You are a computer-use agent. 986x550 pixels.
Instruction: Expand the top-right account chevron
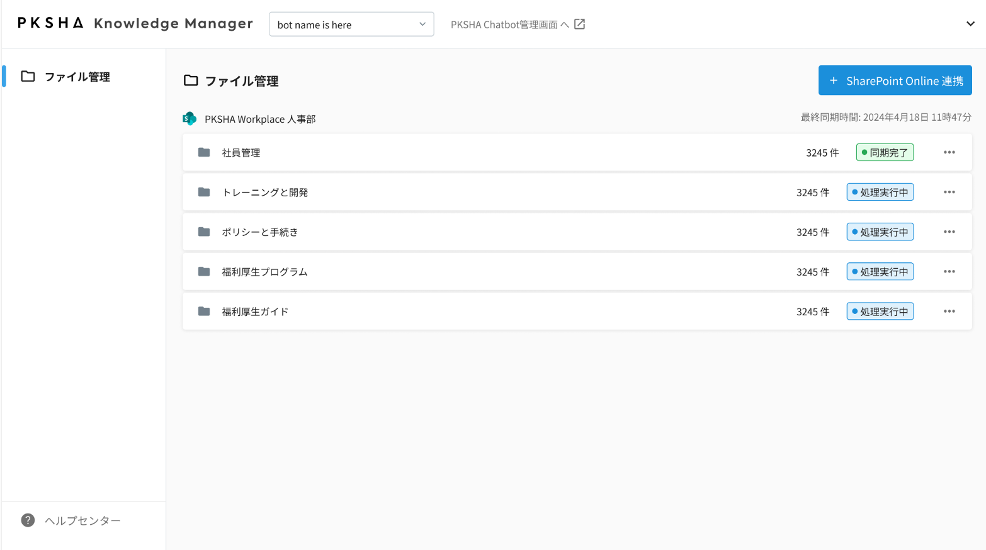[x=970, y=24]
